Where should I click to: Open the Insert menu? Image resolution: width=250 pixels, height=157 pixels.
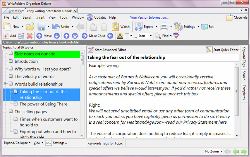[40, 17]
